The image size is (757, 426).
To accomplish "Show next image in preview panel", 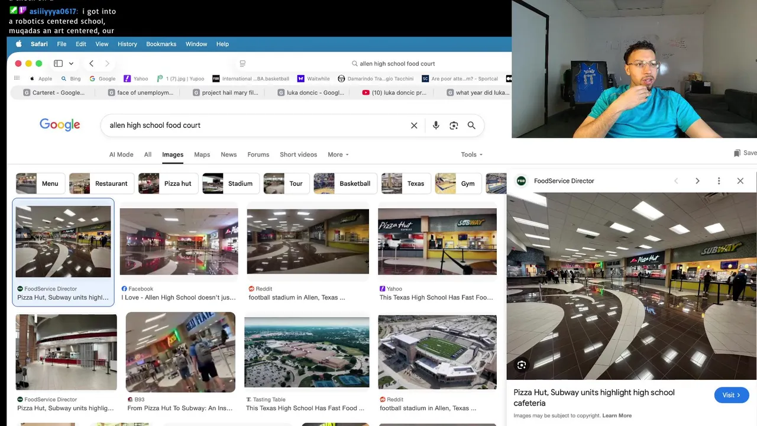I will pos(697,181).
